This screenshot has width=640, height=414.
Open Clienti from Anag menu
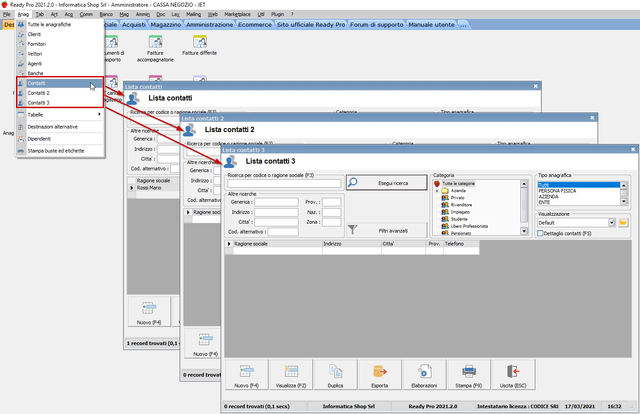click(60, 34)
